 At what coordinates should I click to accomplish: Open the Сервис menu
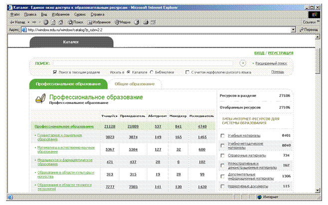[x=80, y=14]
